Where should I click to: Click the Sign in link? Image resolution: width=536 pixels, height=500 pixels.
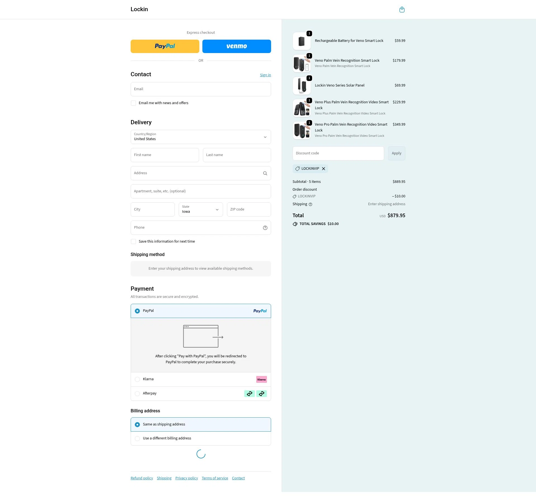(265, 75)
